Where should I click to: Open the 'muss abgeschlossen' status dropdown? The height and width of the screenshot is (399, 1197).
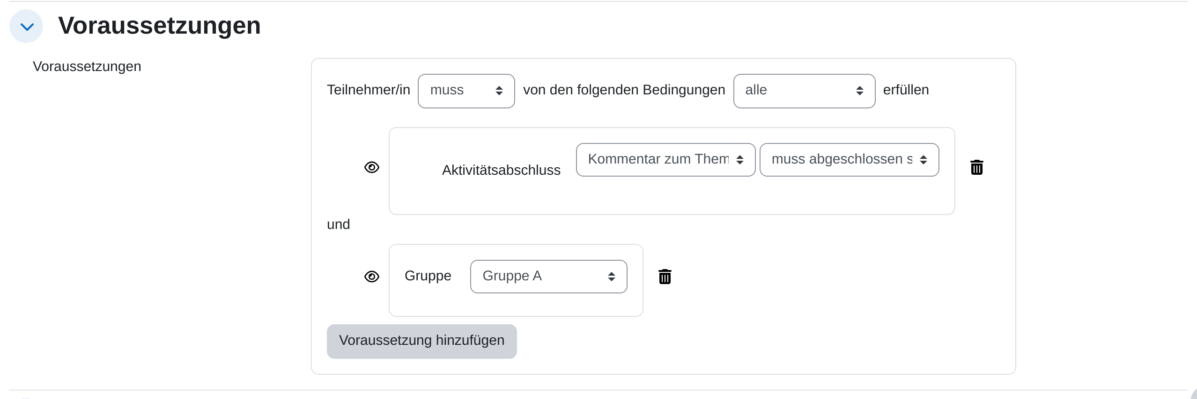pyautogui.click(x=849, y=160)
